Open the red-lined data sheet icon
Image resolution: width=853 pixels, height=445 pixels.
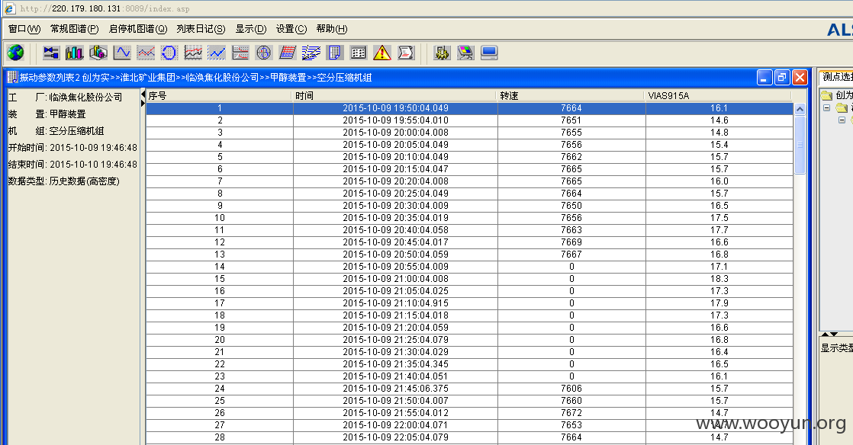pos(240,53)
